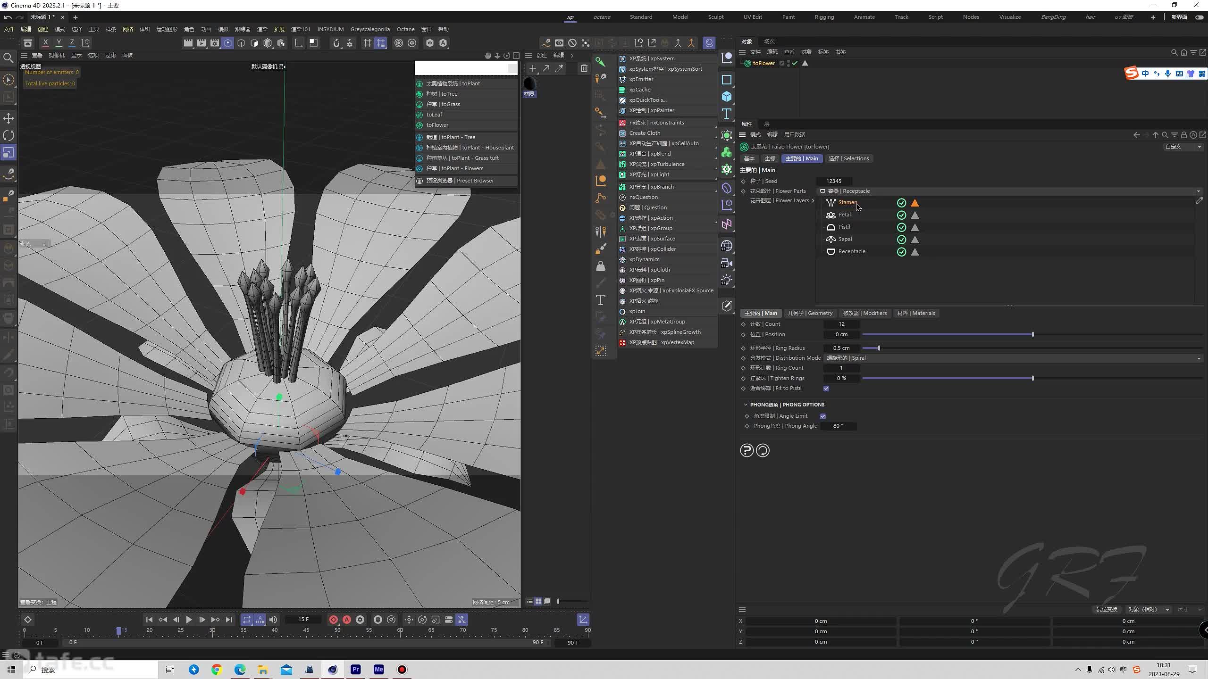Screen dimensions: 1208x679
Task: Click the xpDynamics plugin icon
Action: 623,259
